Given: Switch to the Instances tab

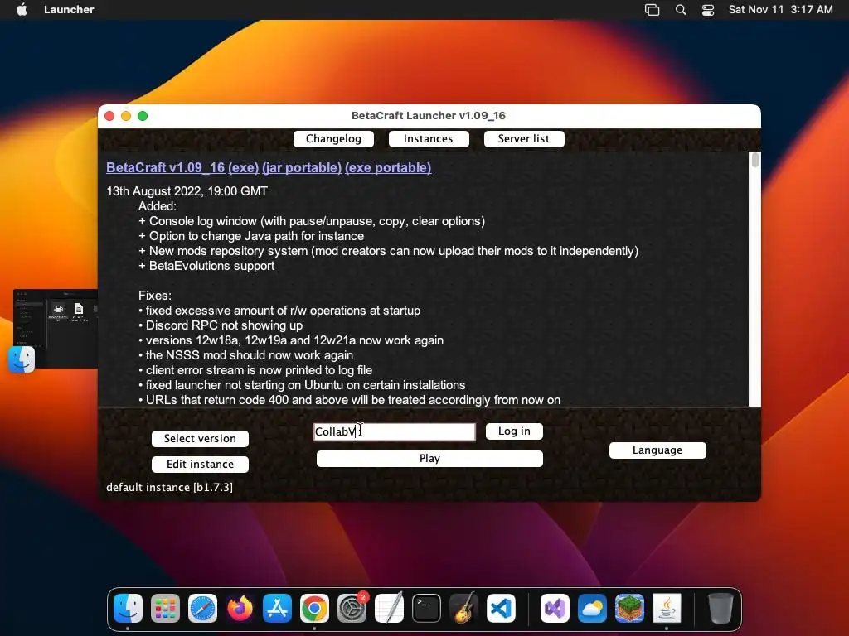Looking at the screenshot, I should pos(429,139).
